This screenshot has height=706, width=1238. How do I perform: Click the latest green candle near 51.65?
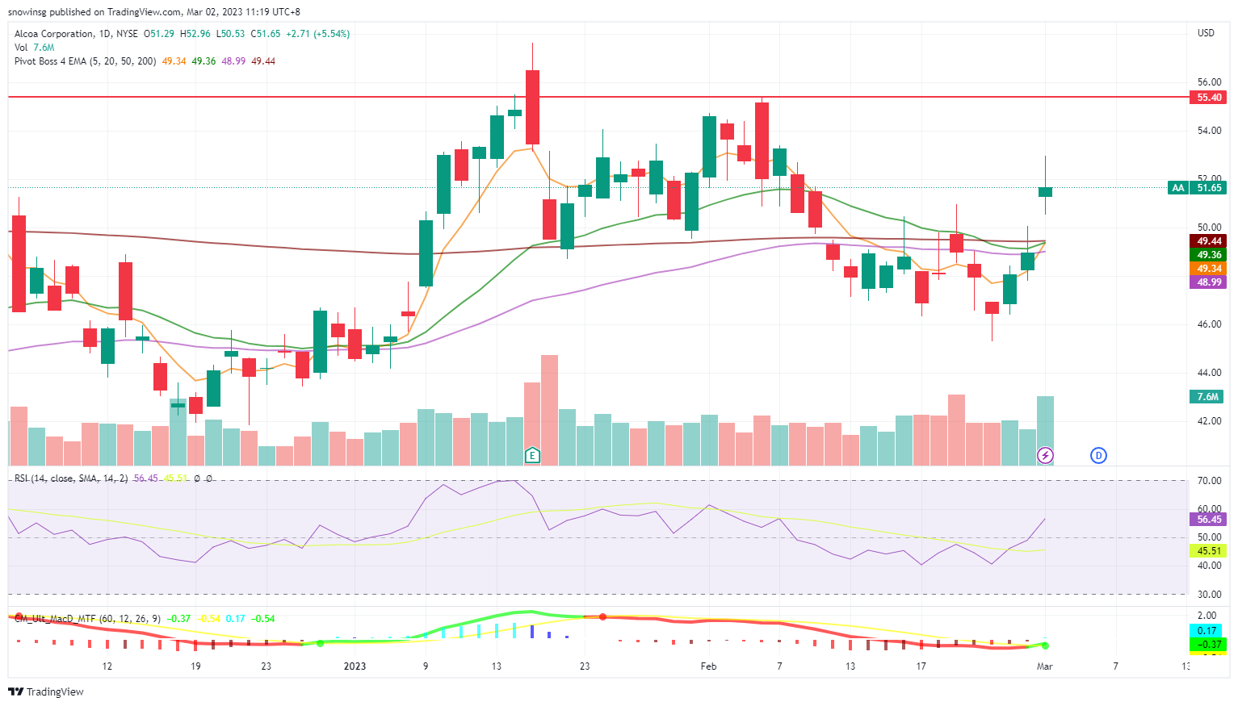1045,191
